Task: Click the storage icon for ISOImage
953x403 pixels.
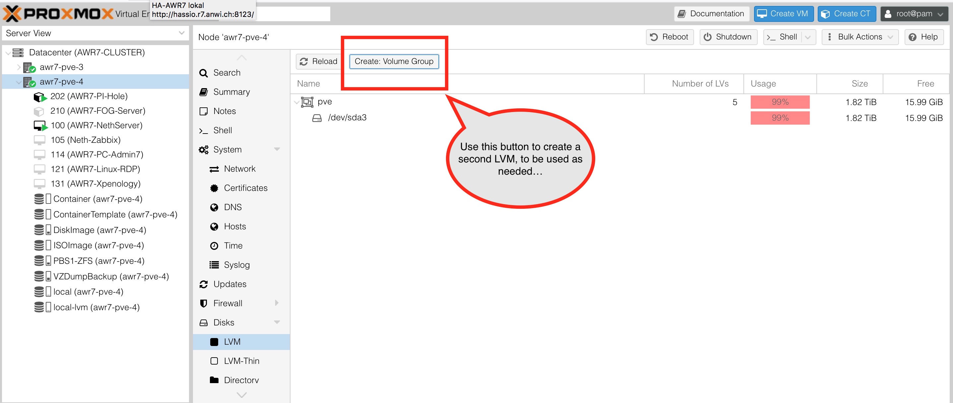Action: pyautogui.click(x=42, y=246)
